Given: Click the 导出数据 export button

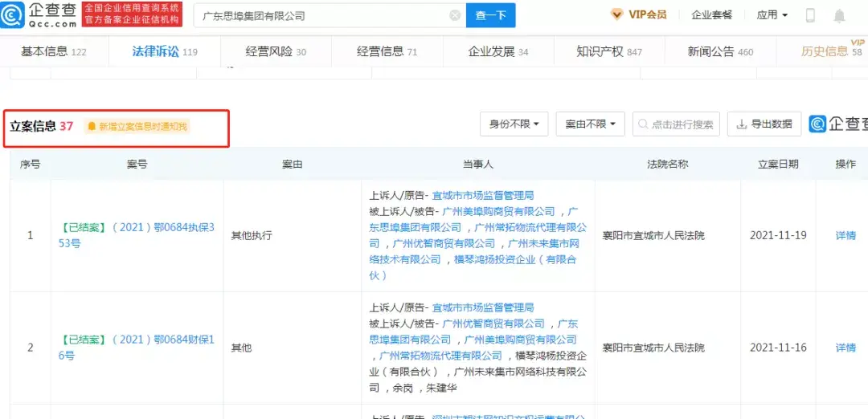Looking at the screenshot, I should (x=764, y=124).
